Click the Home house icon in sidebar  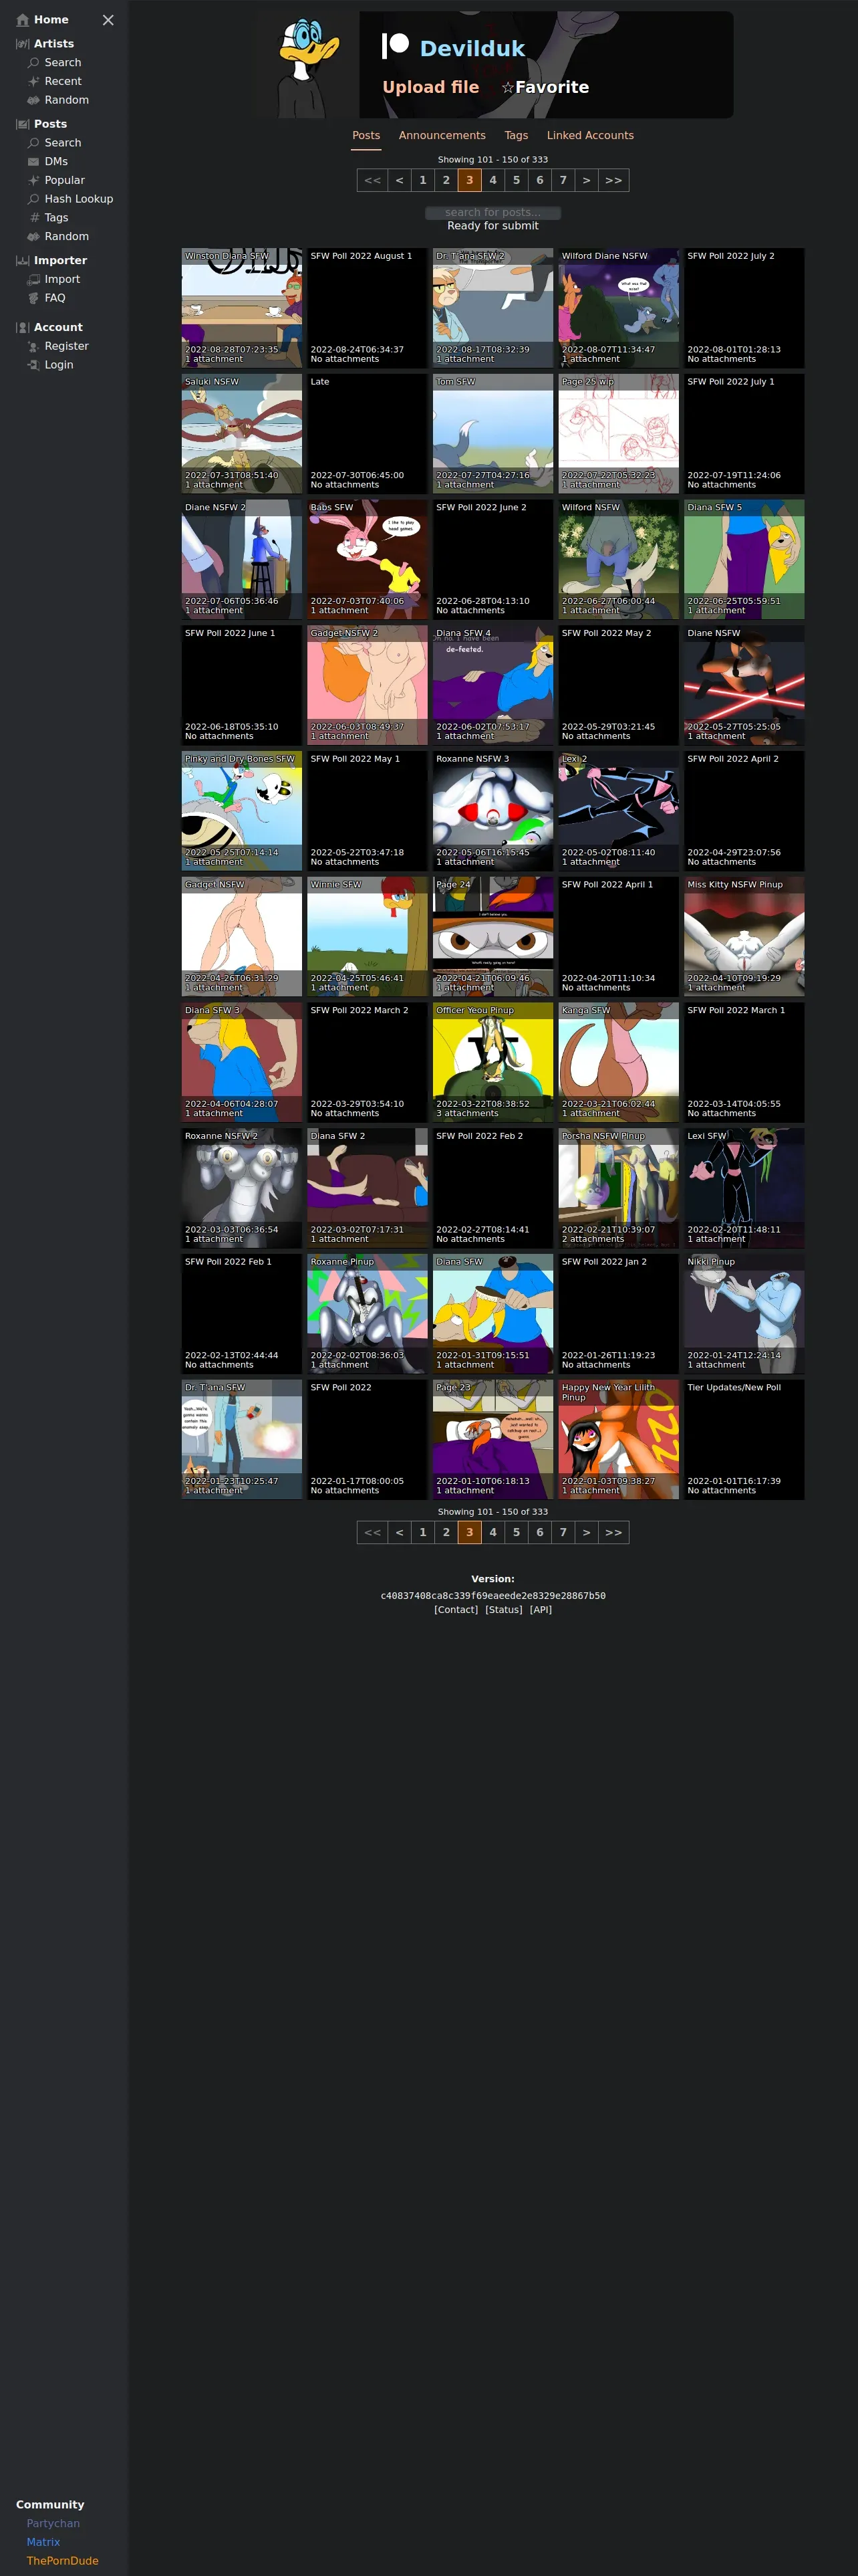[x=23, y=20]
